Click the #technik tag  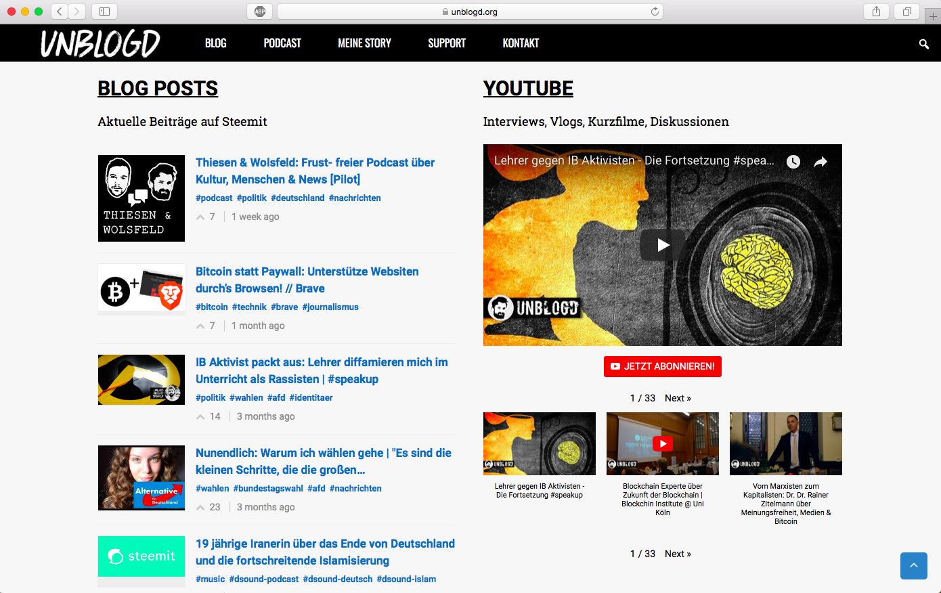pyautogui.click(x=249, y=307)
